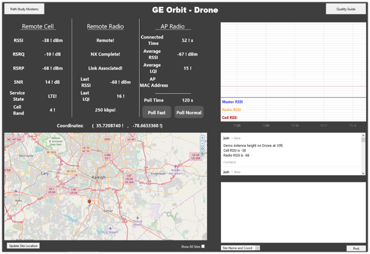Click Master RSSI legend label
This screenshot has width=370, height=254.
tap(232, 102)
